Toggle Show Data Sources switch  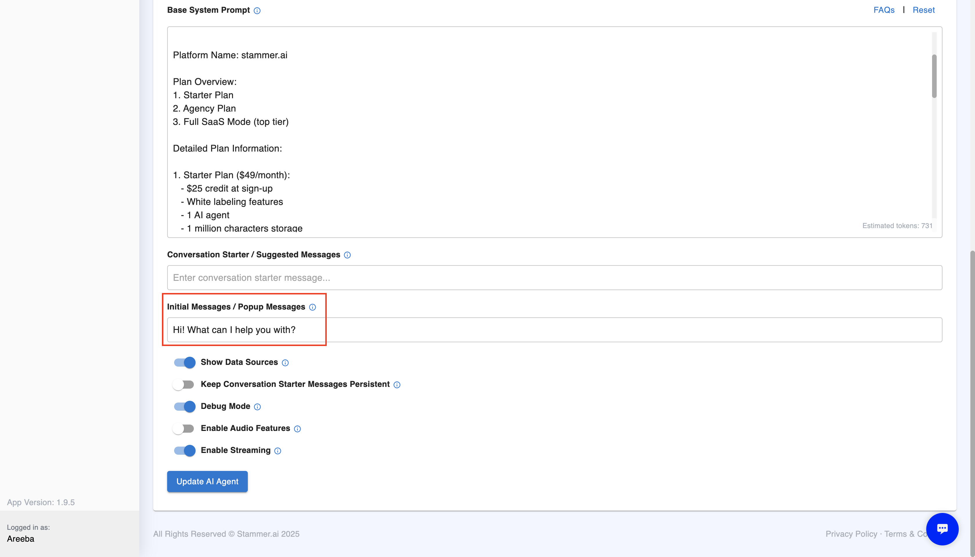pos(184,362)
